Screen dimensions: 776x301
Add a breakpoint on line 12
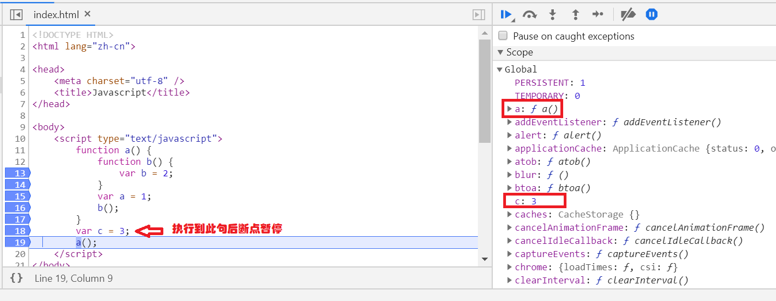[x=20, y=161]
